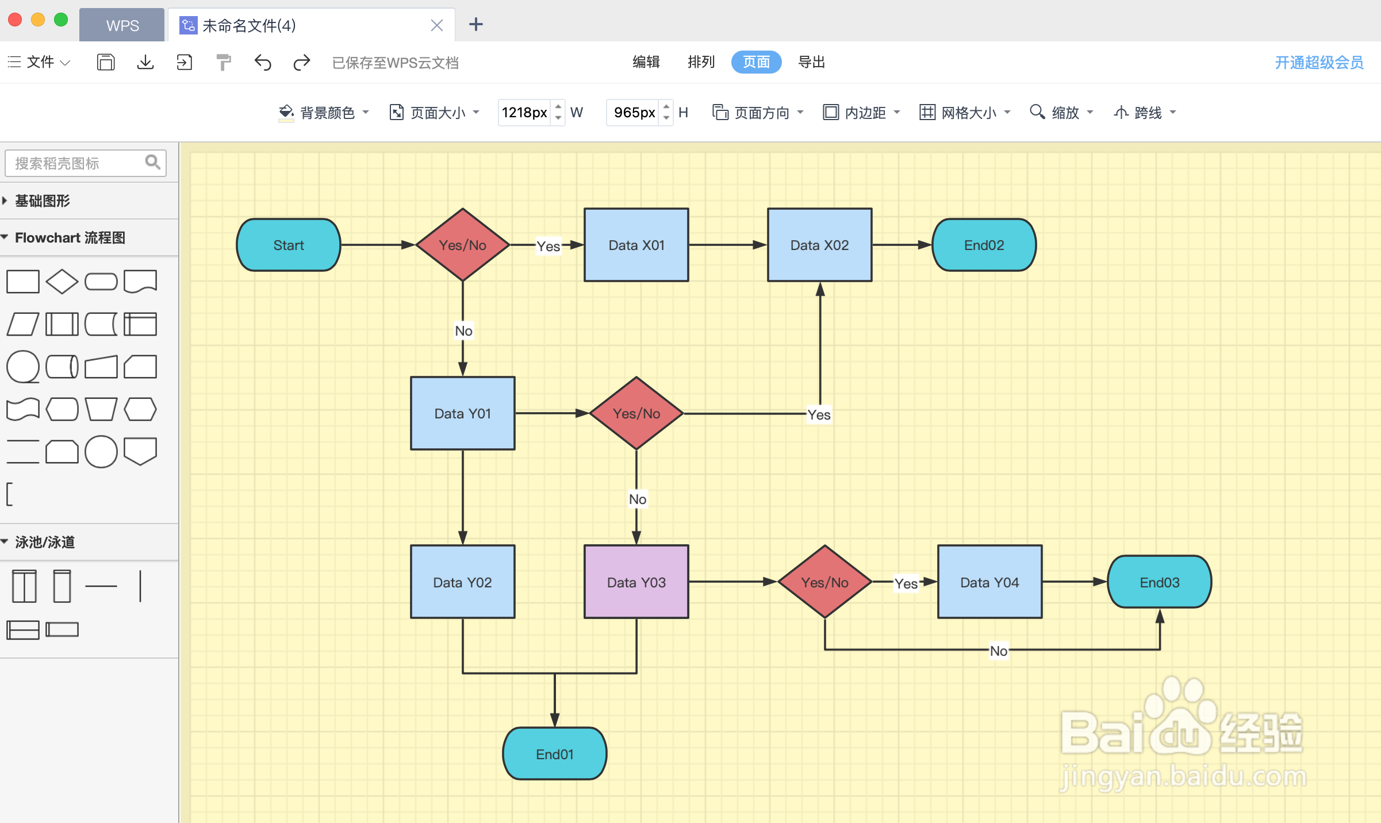
Task: Click the redo arrow icon
Action: pyautogui.click(x=301, y=62)
